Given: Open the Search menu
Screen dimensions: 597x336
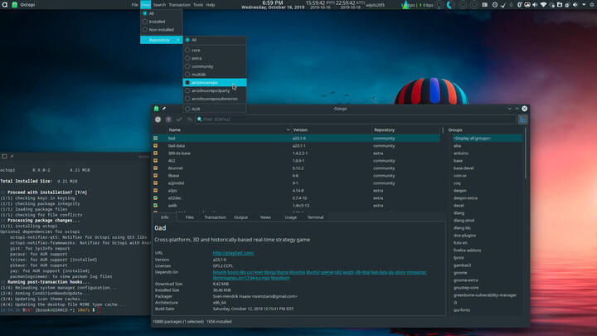Looking at the screenshot, I should point(159,5).
